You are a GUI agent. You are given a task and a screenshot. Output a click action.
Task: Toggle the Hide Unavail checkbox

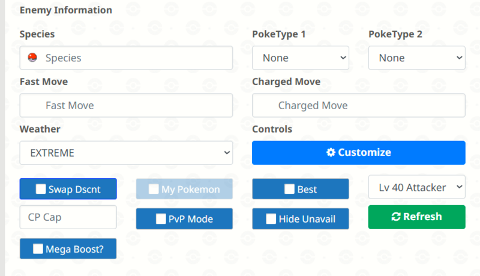tap(271, 219)
